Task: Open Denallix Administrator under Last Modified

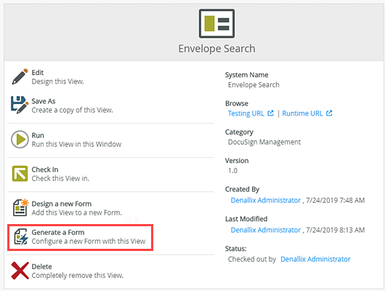Action: point(266,230)
